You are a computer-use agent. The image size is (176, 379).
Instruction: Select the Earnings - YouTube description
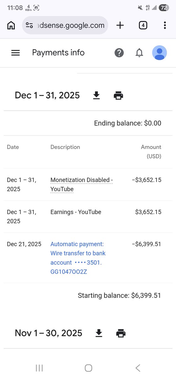pos(76,212)
